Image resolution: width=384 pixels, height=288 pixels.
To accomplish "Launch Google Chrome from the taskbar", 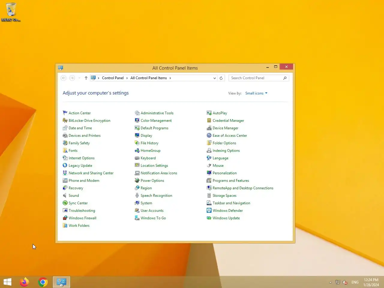I will coord(43,282).
